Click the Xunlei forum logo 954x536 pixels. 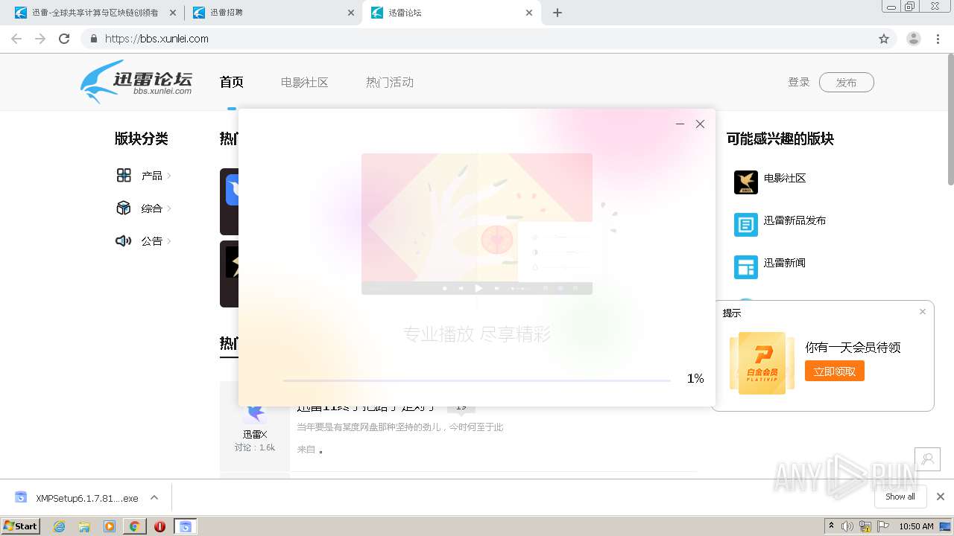pyautogui.click(x=136, y=82)
